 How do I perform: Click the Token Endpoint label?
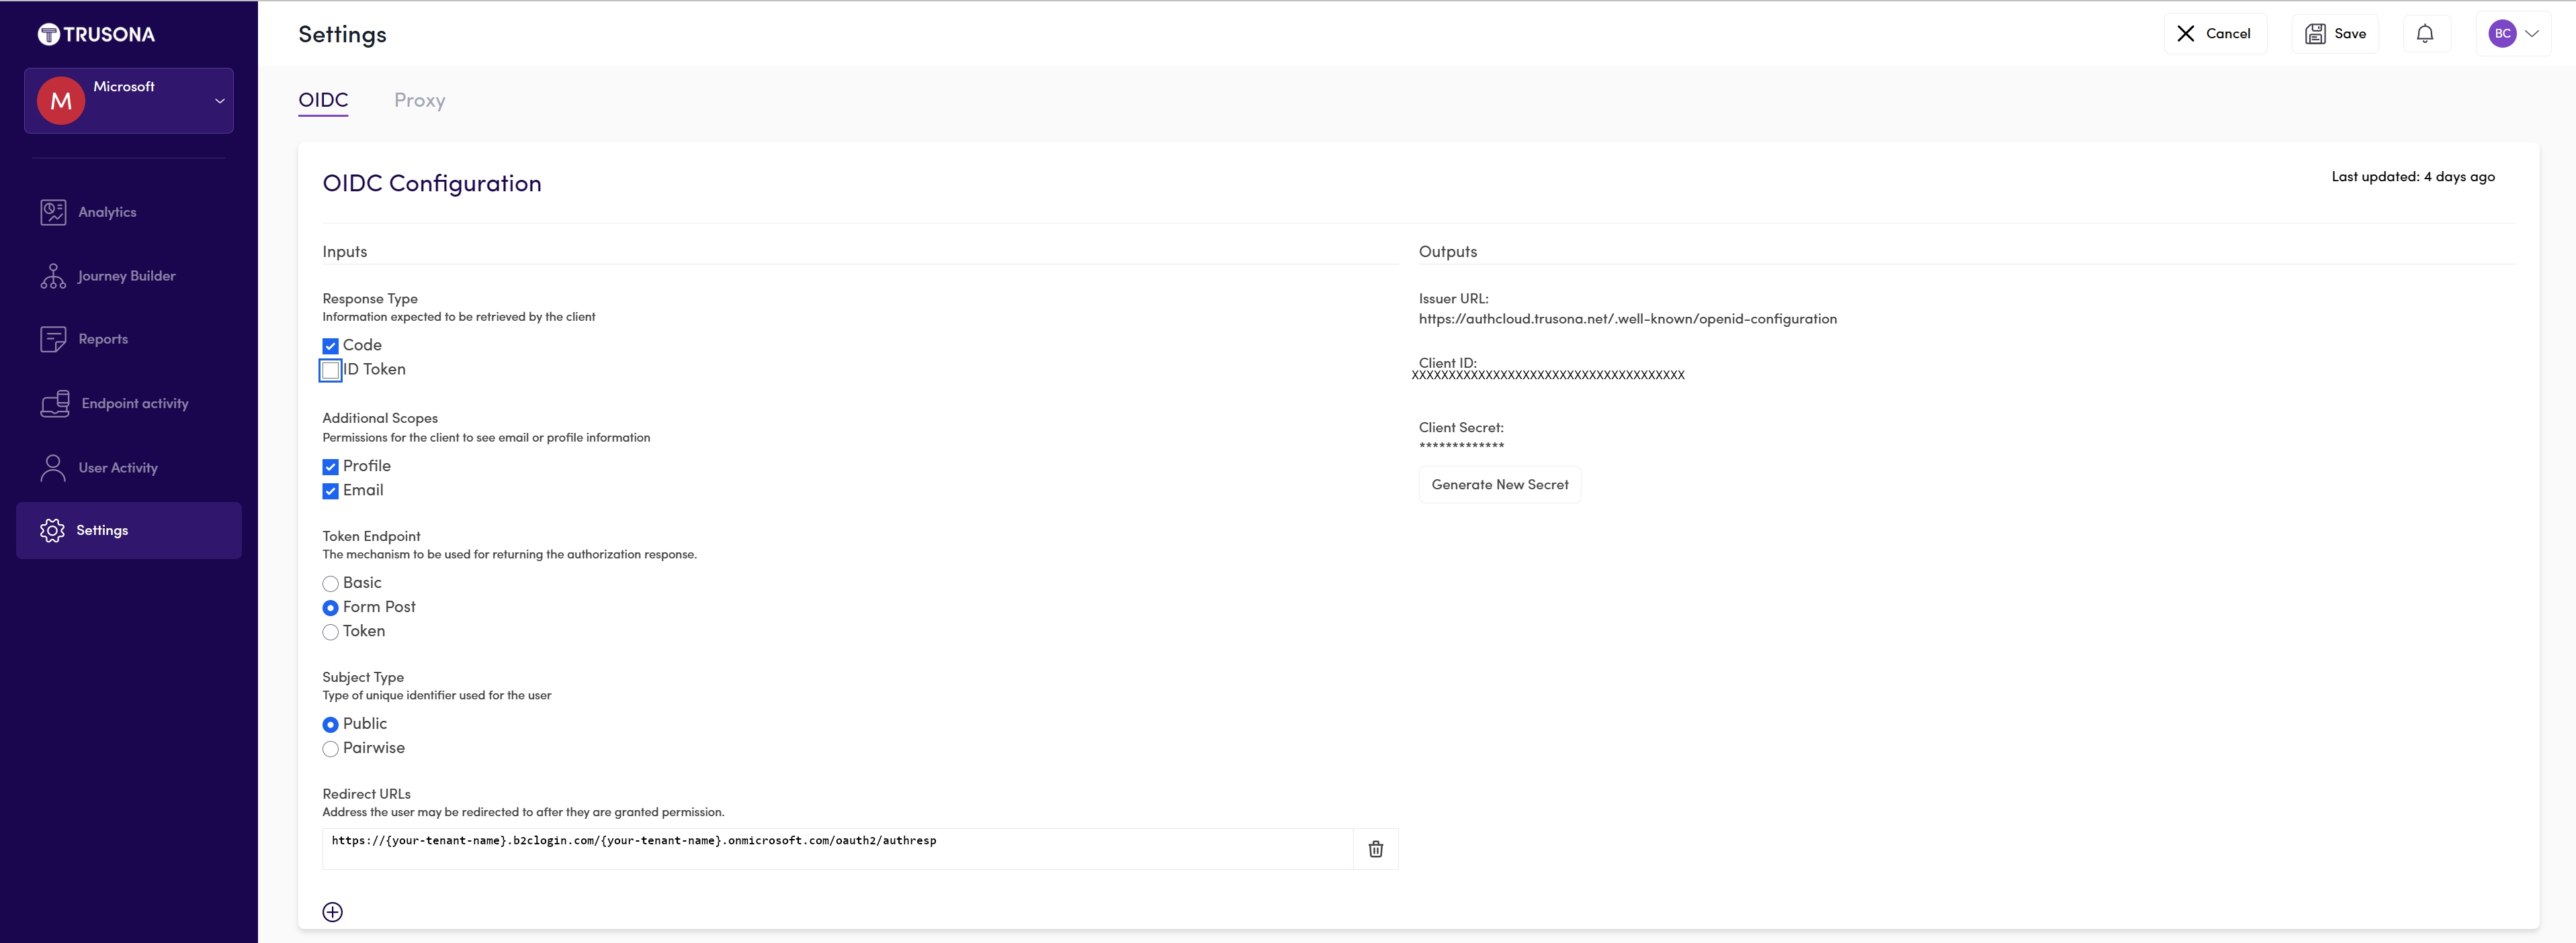coord(371,536)
